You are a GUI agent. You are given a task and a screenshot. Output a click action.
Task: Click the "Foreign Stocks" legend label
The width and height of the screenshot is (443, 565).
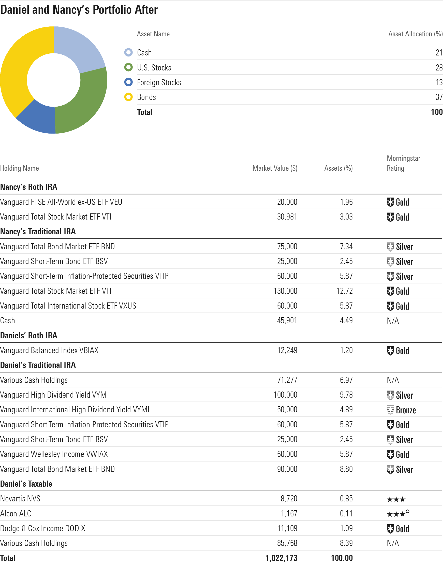159,82
